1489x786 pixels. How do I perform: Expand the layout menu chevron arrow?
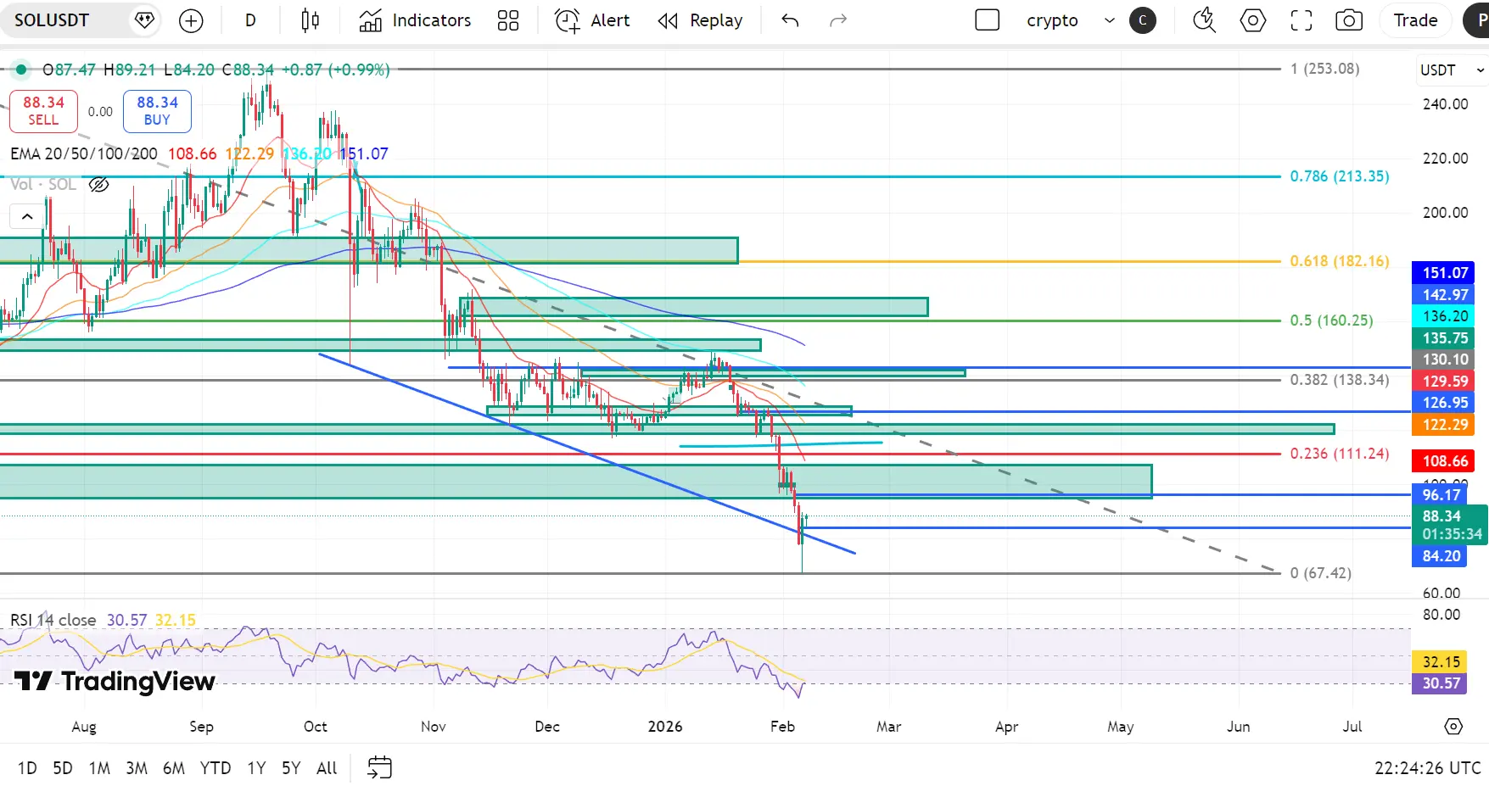pos(1109,20)
